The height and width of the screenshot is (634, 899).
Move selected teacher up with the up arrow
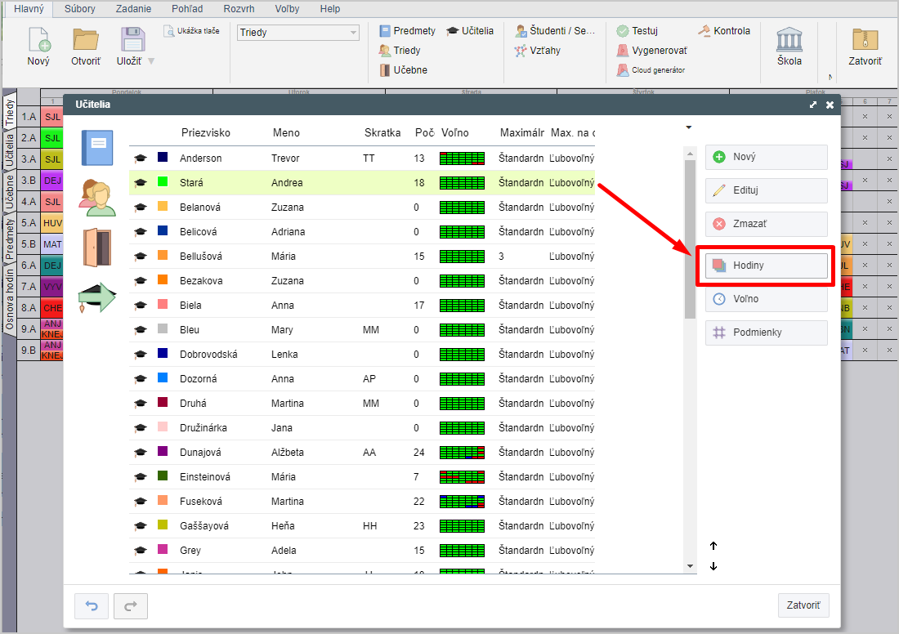click(x=713, y=546)
